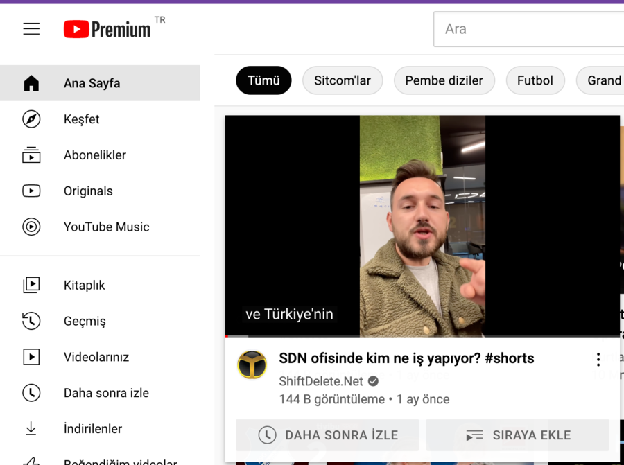Screen dimensions: 624x465
Task: Click the SIRAYA EKLE button
Action: [x=517, y=435]
